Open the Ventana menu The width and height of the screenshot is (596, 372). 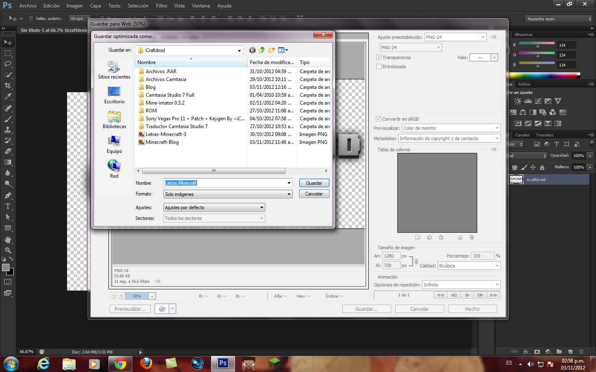[x=201, y=6]
